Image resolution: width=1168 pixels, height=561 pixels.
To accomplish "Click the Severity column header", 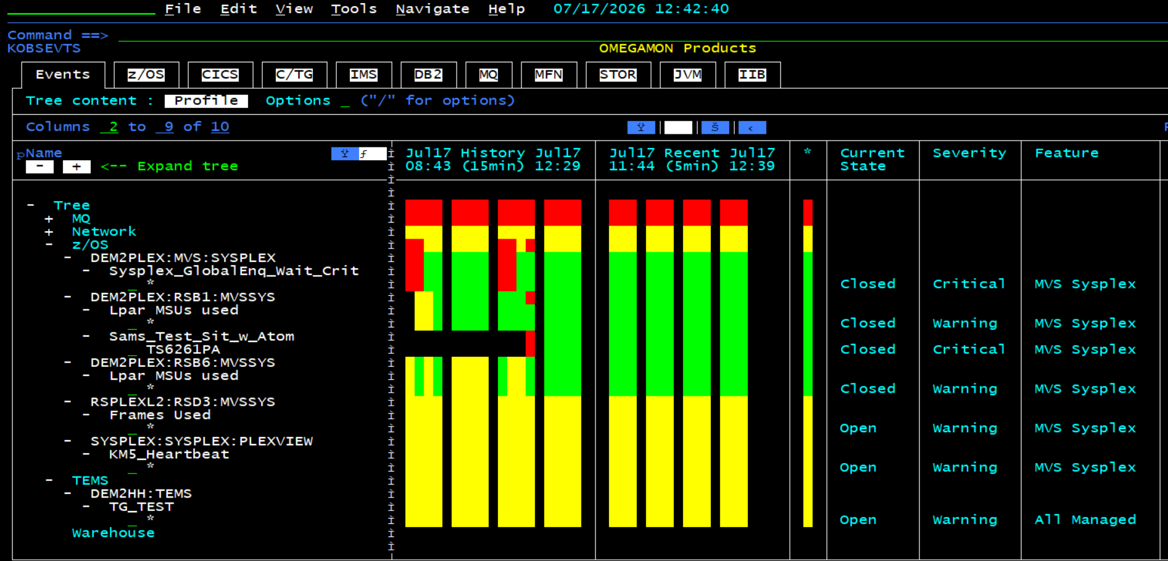I will 969,153.
